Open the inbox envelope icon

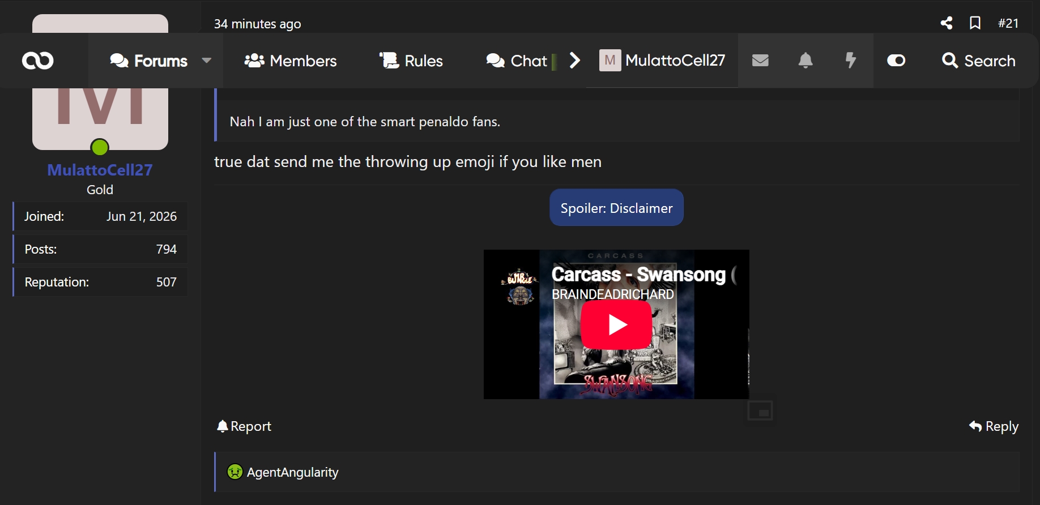click(760, 60)
